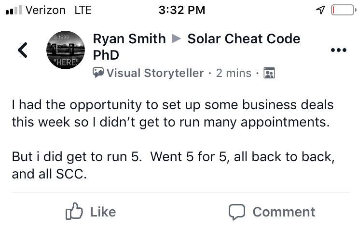
Task: Tap the group members privacy icon
Action: tap(269, 73)
